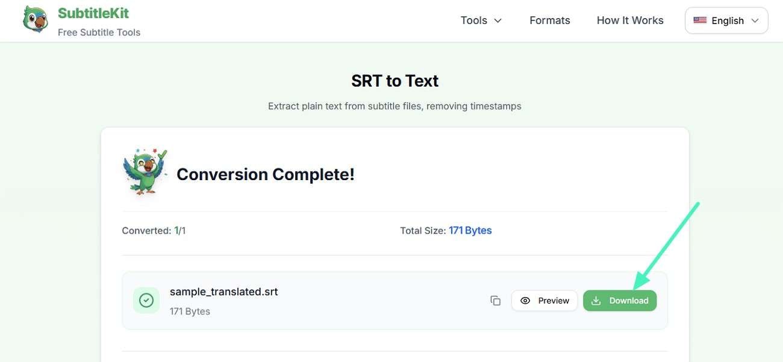This screenshot has width=783, height=362.
Task: Preview the converted sample_translated.srt file
Action: (544, 301)
